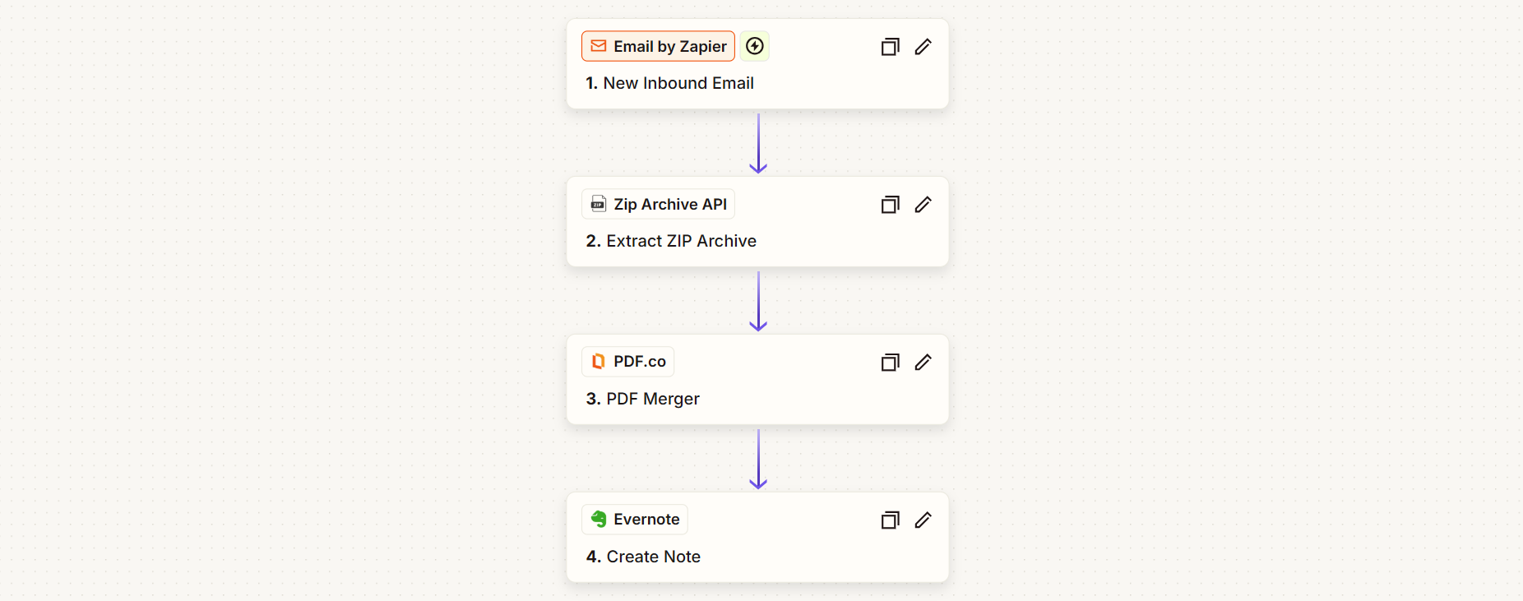Image resolution: width=1523 pixels, height=601 pixels.
Task: Select the Evernote elephant icon
Action: pos(599,519)
